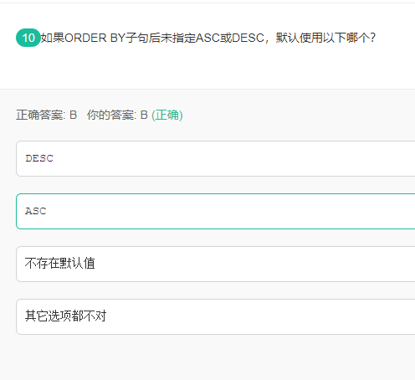Click the 你的答案: B label

pos(117,115)
